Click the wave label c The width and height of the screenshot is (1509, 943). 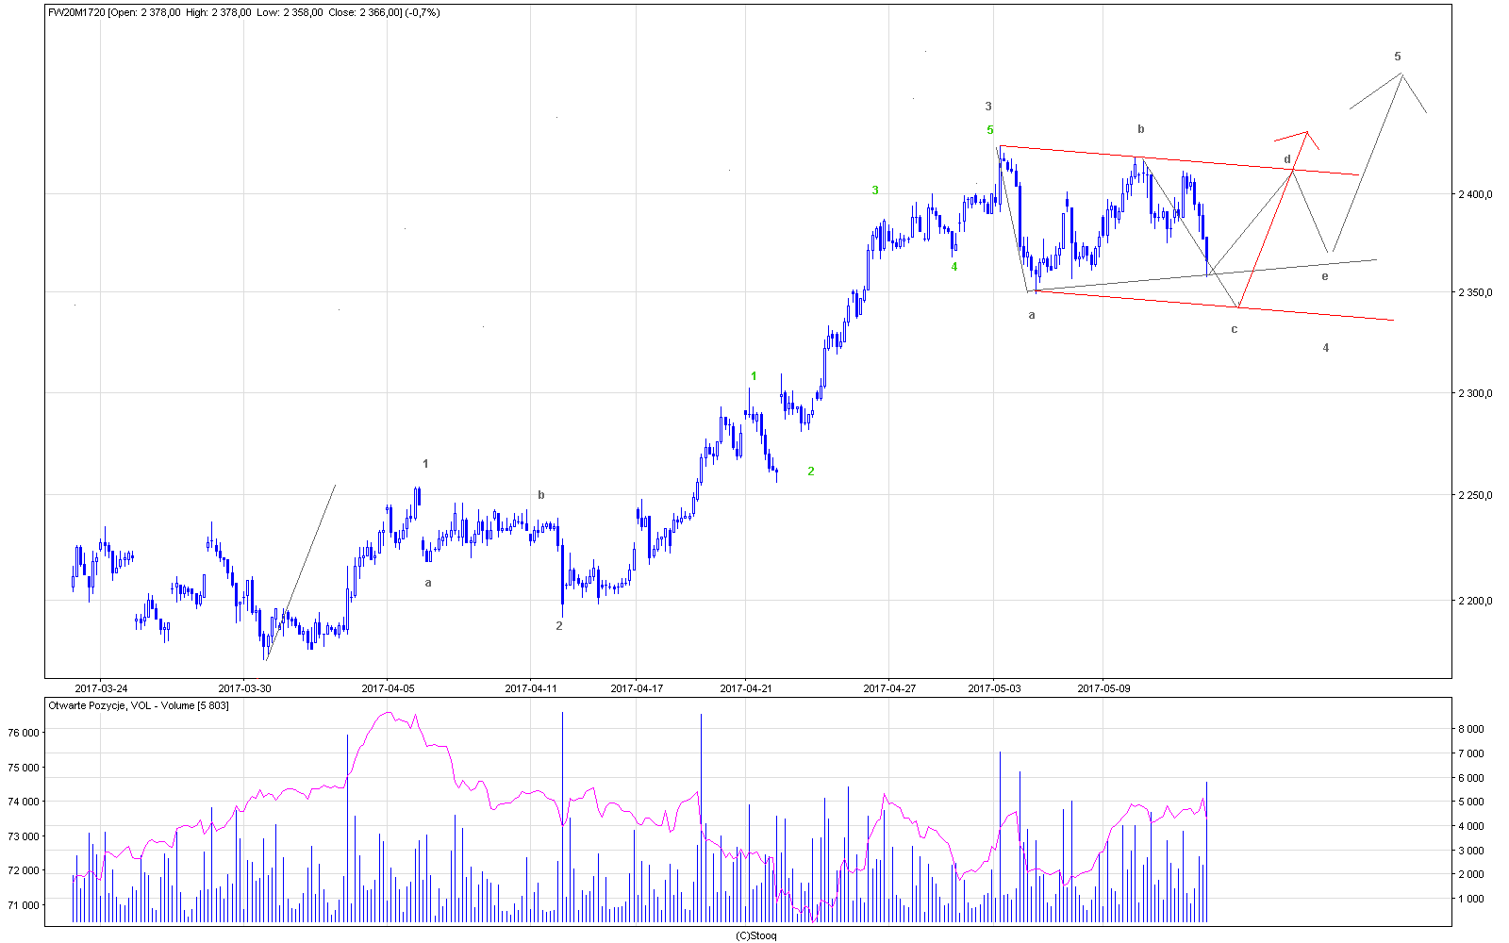1234,329
